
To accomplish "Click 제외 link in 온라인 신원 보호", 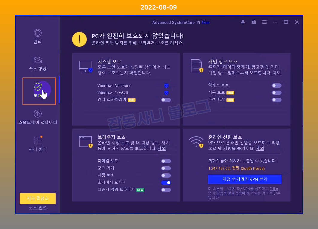I will click(260, 148).
